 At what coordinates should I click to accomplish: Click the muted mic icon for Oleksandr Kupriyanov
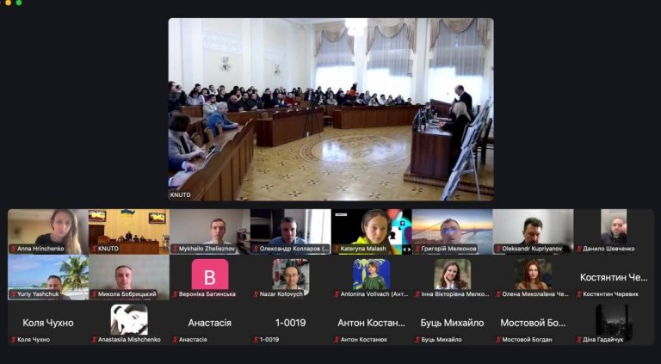[x=497, y=249]
